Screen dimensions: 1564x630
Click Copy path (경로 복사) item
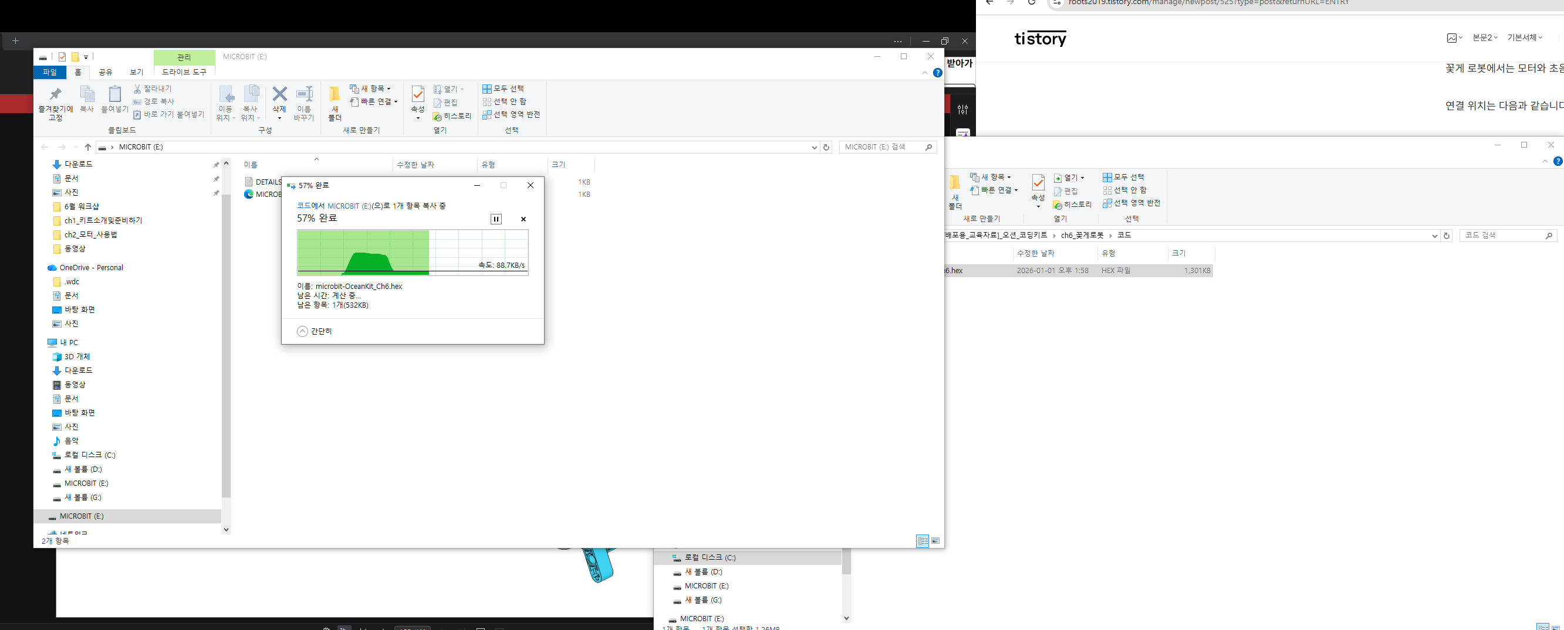[x=154, y=101]
